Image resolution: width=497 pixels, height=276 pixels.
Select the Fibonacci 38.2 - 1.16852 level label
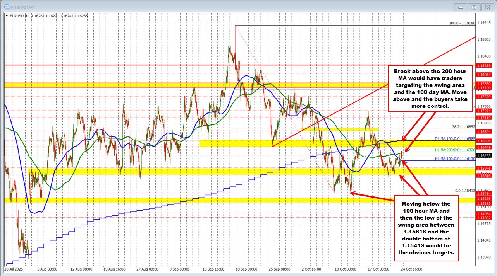463,126
